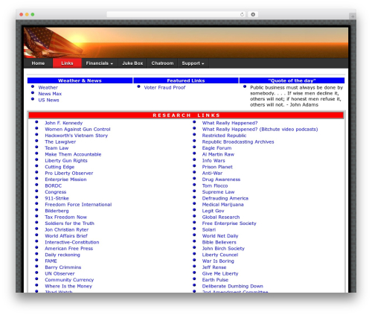Open Pro Liberty Observer link
372x315 pixels.
(x=69, y=173)
